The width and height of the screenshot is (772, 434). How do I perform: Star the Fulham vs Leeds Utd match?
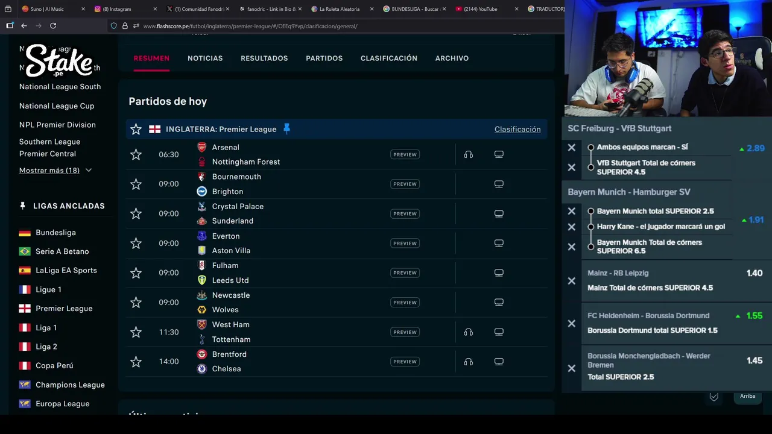coord(136,273)
